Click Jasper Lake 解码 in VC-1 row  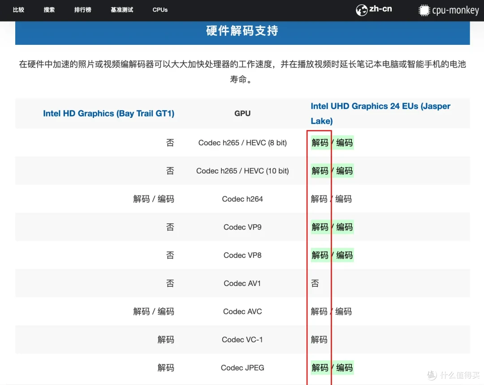pos(319,339)
